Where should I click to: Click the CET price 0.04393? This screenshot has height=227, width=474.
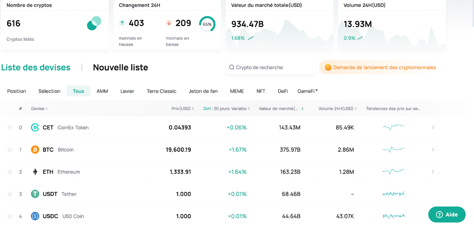pos(180,127)
